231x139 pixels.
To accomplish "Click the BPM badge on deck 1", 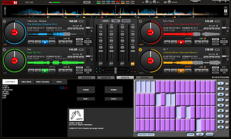I will click(x=81, y=21).
